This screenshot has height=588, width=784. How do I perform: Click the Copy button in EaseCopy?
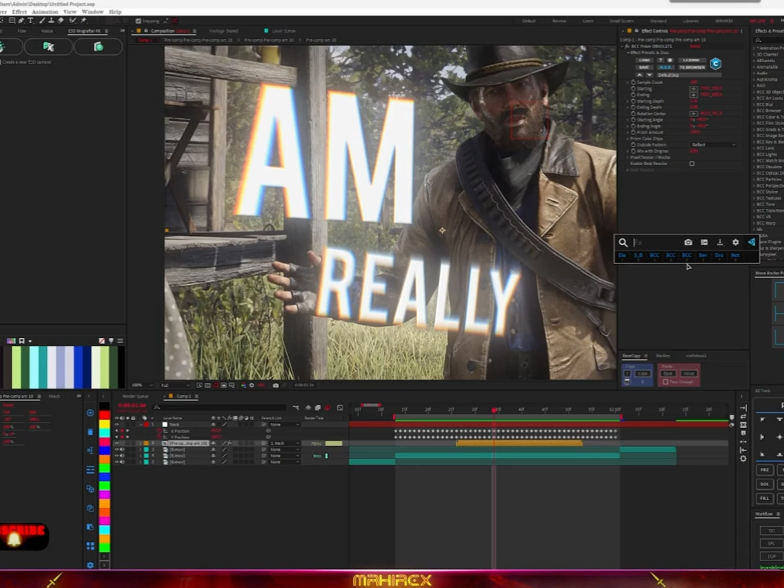[643, 374]
